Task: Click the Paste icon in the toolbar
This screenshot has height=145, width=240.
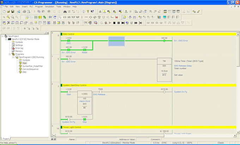Action: click(x=43, y=12)
